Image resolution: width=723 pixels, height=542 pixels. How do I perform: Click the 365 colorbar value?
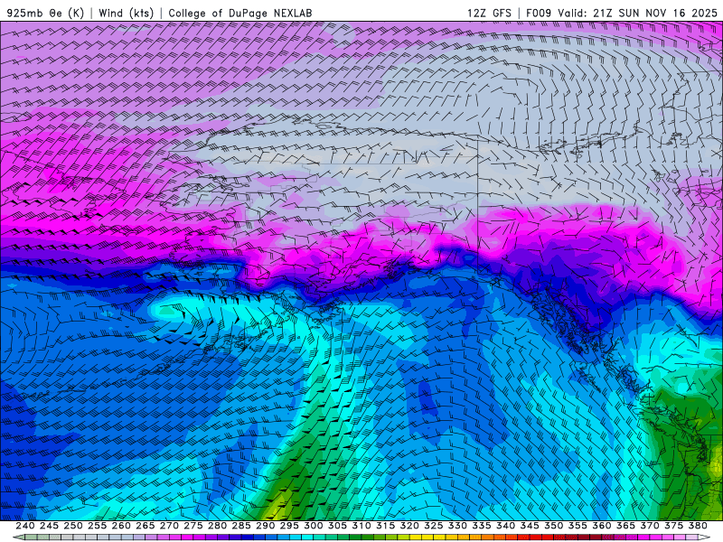click(x=625, y=526)
